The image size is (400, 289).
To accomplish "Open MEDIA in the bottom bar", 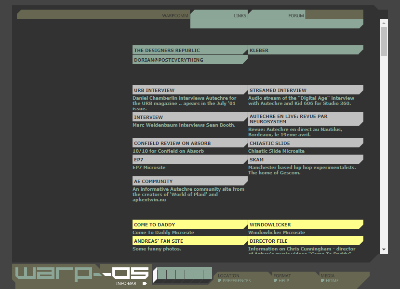I will [328, 276].
